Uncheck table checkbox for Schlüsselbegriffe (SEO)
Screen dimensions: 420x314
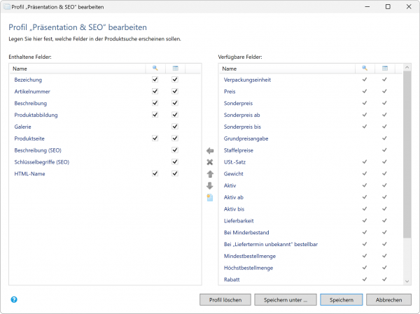click(175, 162)
